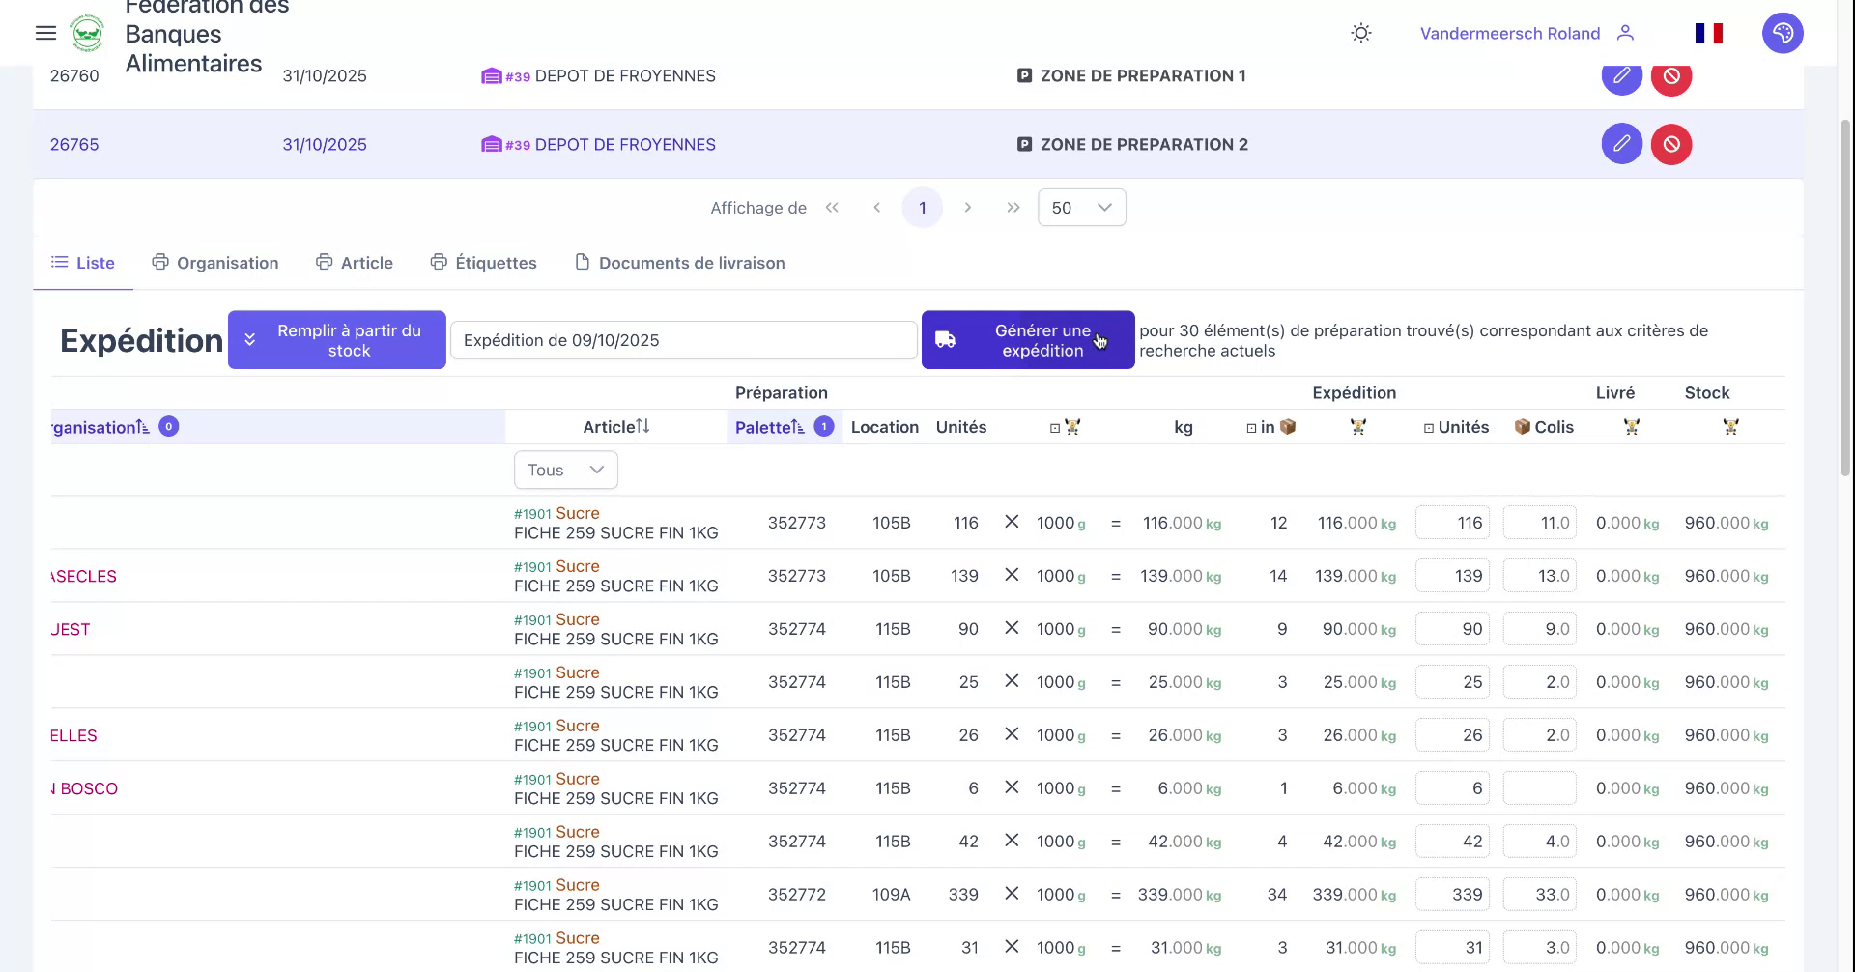This screenshot has width=1855, height=972.
Task: Toggle the checkbox beside the kg column header
Action: 1053,426
